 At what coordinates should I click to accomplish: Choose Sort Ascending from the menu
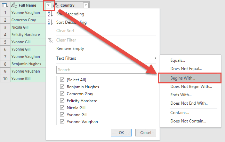point(70,14)
